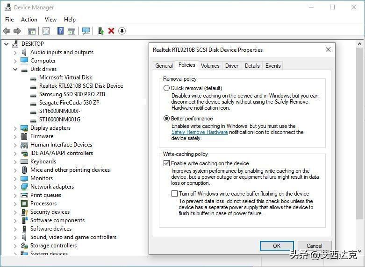Select Realtek RTL9210B SCSI Disk Device
The width and height of the screenshot is (365, 267).
tap(81, 86)
